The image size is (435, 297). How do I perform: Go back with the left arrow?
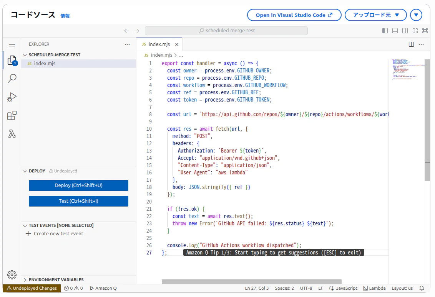point(127,31)
